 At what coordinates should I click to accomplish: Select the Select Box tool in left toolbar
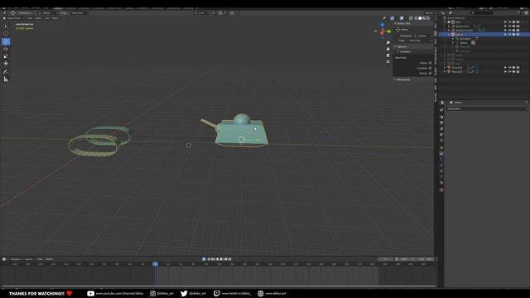point(6,26)
